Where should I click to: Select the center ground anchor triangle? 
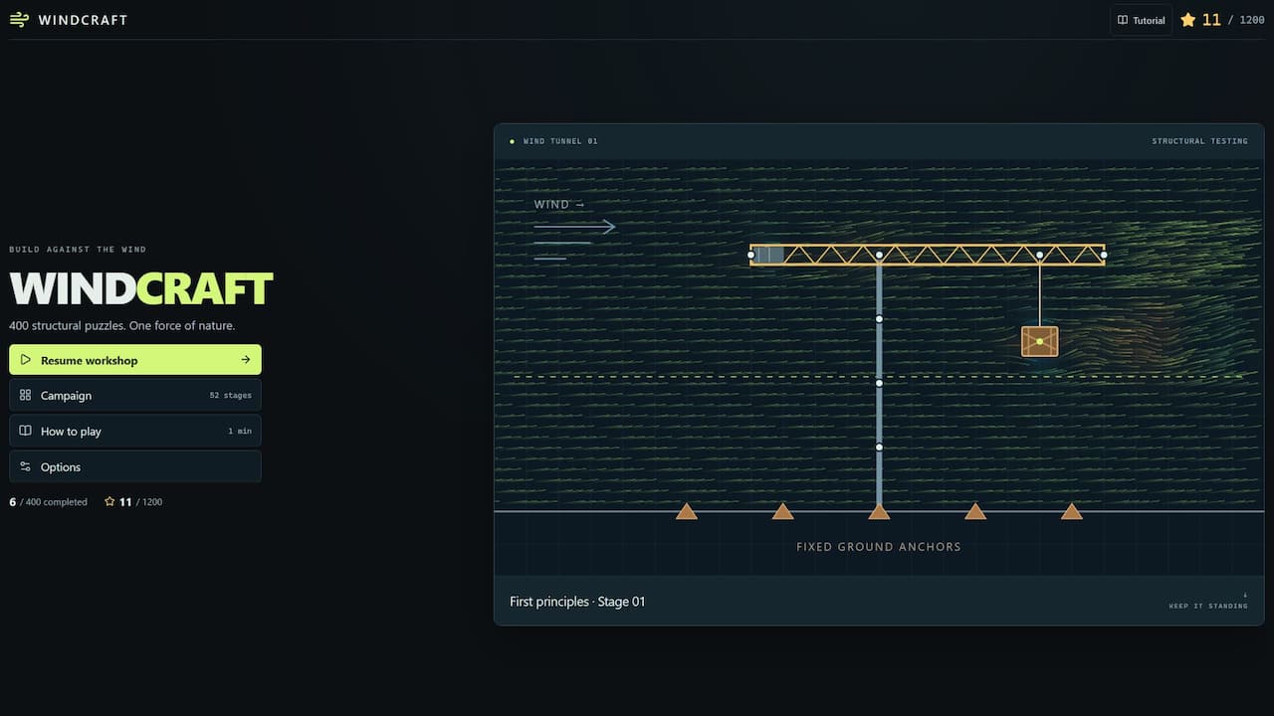tap(879, 511)
